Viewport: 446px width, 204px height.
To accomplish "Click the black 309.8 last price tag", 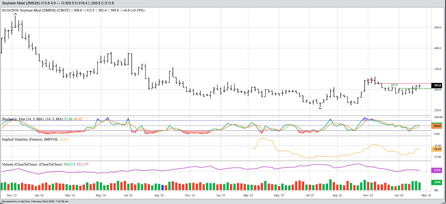I will pyautogui.click(x=436, y=85).
